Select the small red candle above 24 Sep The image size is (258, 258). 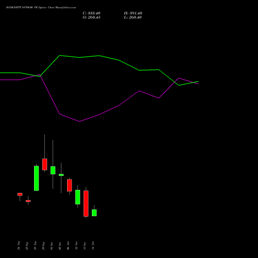tap(20, 195)
